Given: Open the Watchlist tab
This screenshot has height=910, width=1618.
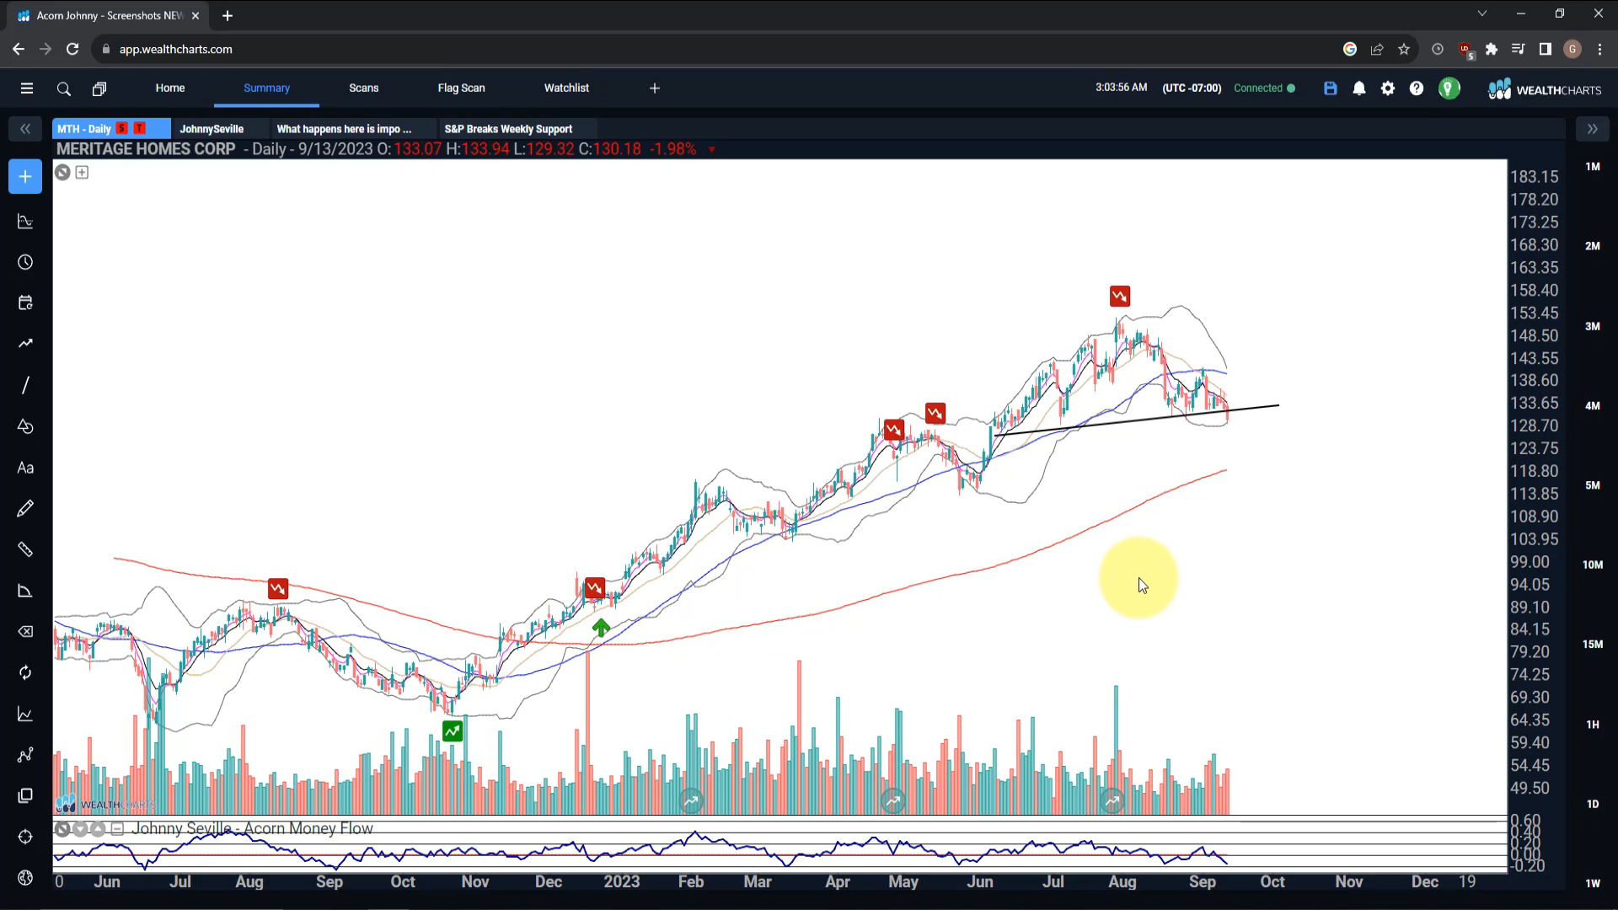Looking at the screenshot, I should [566, 88].
